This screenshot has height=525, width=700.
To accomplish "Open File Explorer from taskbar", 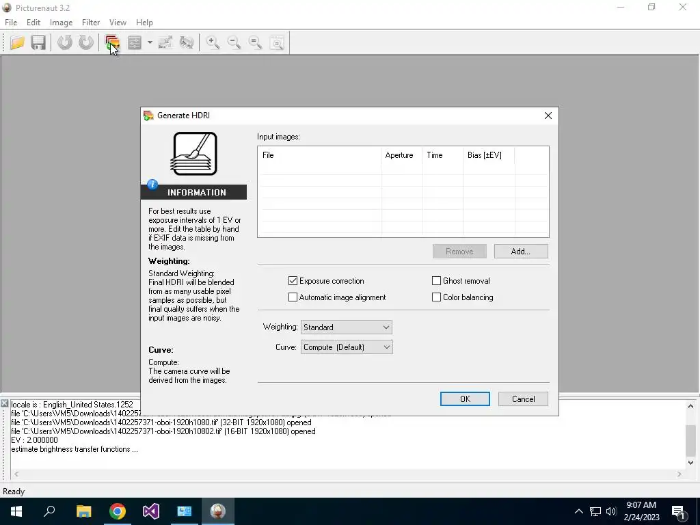I will pos(83,511).
